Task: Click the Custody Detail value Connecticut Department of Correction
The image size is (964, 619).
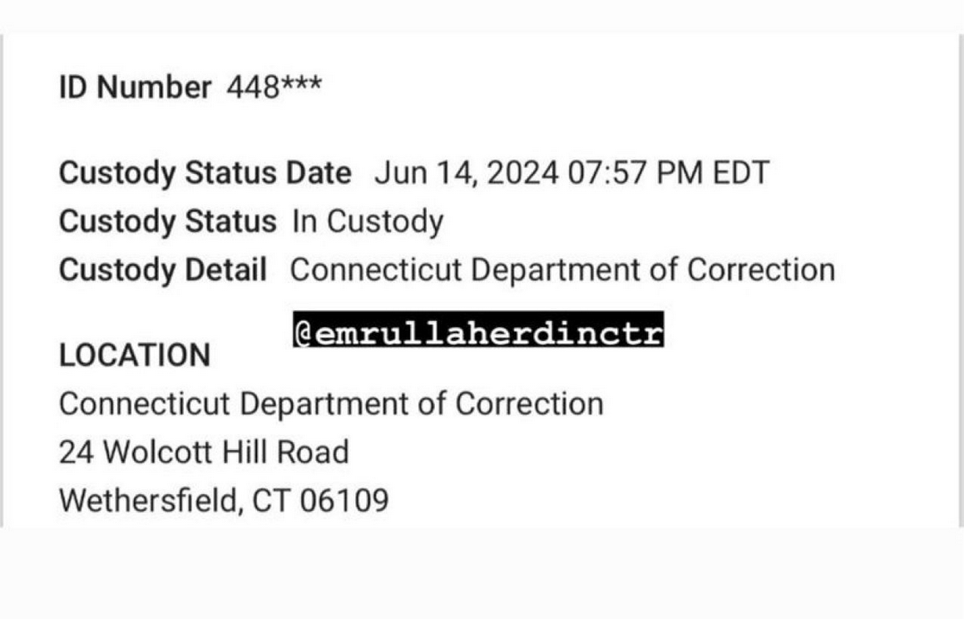Action: click(x=562, y=270)
